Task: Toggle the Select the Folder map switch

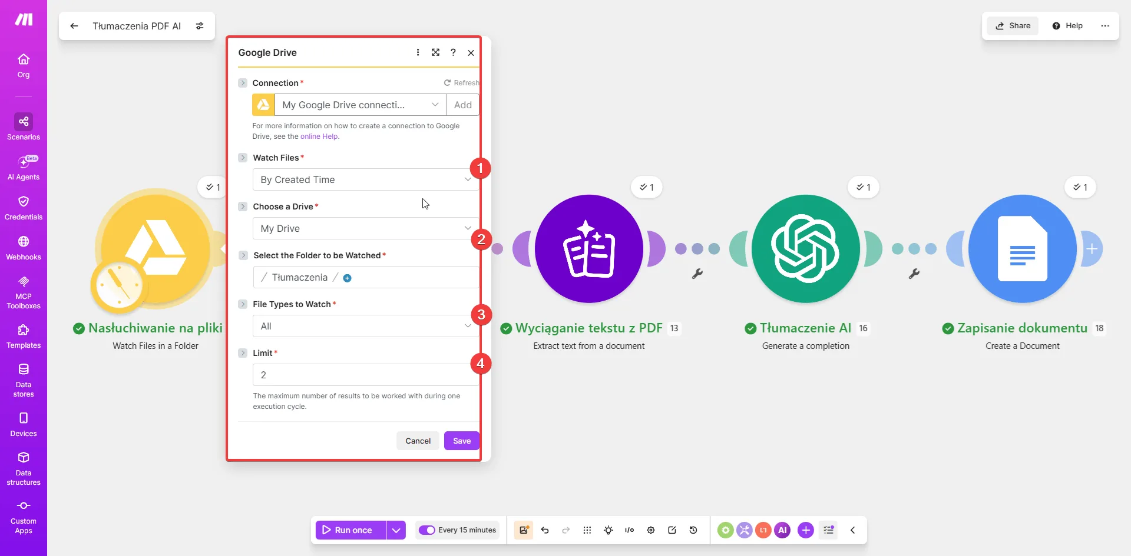Action: pyautogui.click(x=243, y=255)
